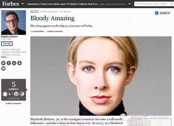Screen dimensions: 174x126
Task: Click the search magnifier icon
Action: pyautogui.click(x=171, y=4)
